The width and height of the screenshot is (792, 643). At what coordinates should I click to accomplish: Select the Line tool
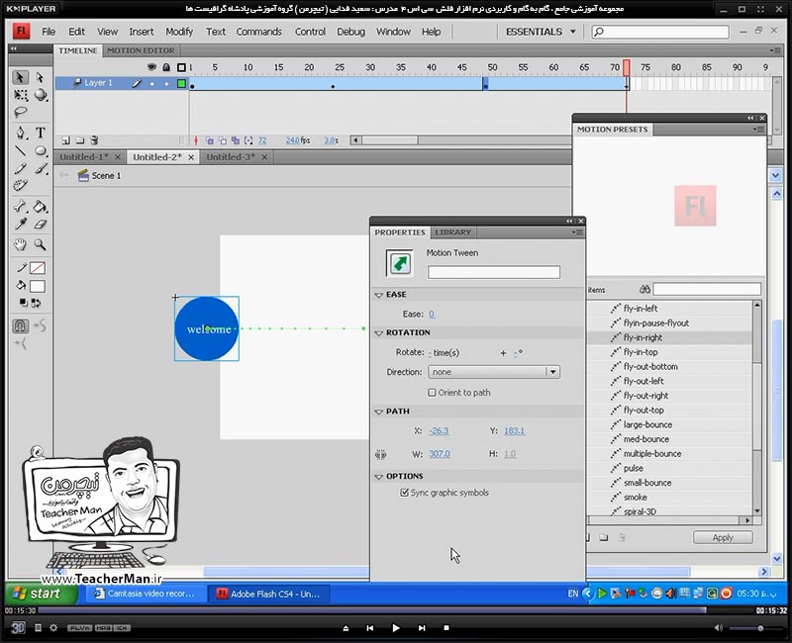point(20,150)
